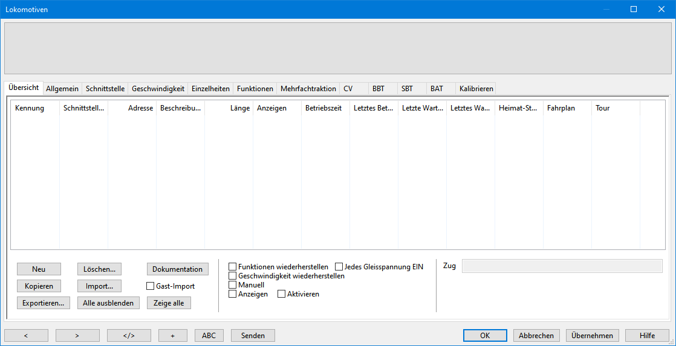Click the Exportieren... button

[x=44, y=303]
